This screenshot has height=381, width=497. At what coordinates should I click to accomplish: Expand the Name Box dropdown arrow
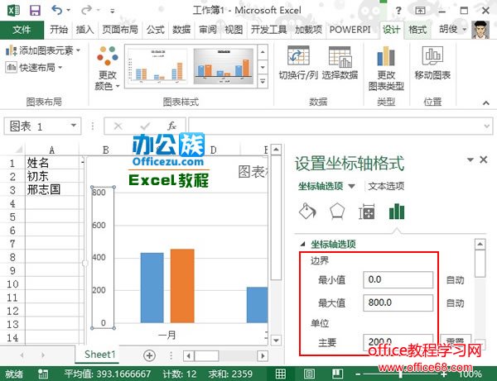(x=74, y=126)
